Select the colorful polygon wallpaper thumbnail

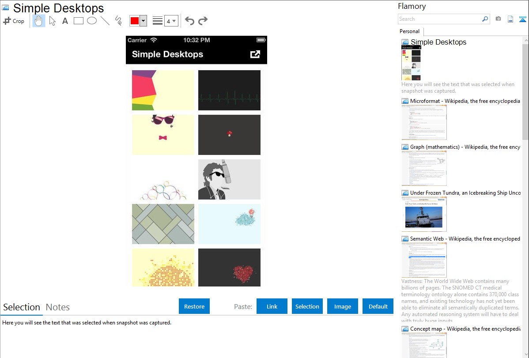click(x=163, y=90)
